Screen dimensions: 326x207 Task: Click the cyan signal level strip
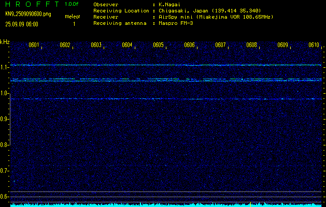tap(166, 205)
